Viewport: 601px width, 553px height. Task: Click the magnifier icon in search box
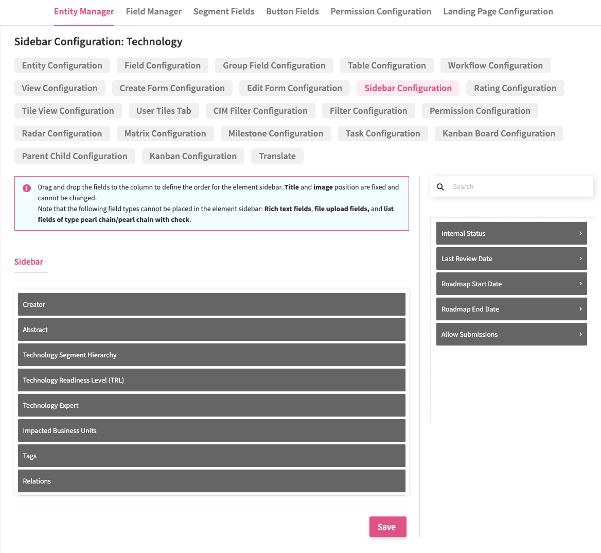440,187
